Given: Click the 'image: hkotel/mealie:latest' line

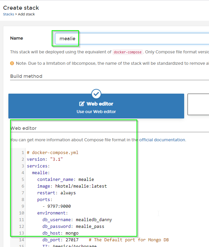Looking at the screenshot, I should pyautogui.click(x=72, y=186).
